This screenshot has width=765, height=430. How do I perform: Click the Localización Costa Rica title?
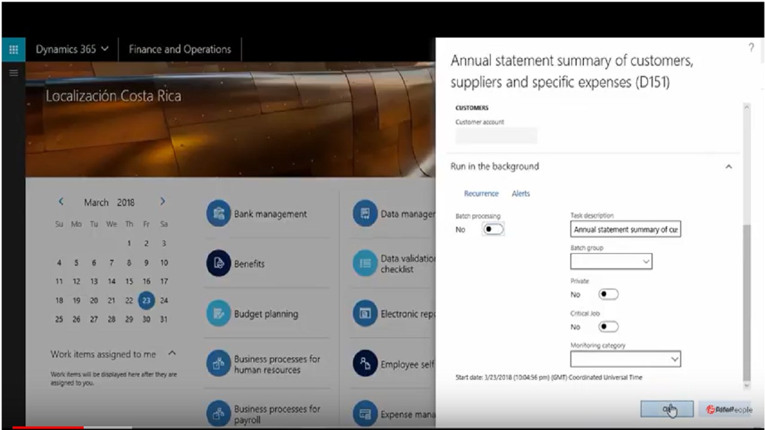[x=114, y=96]
